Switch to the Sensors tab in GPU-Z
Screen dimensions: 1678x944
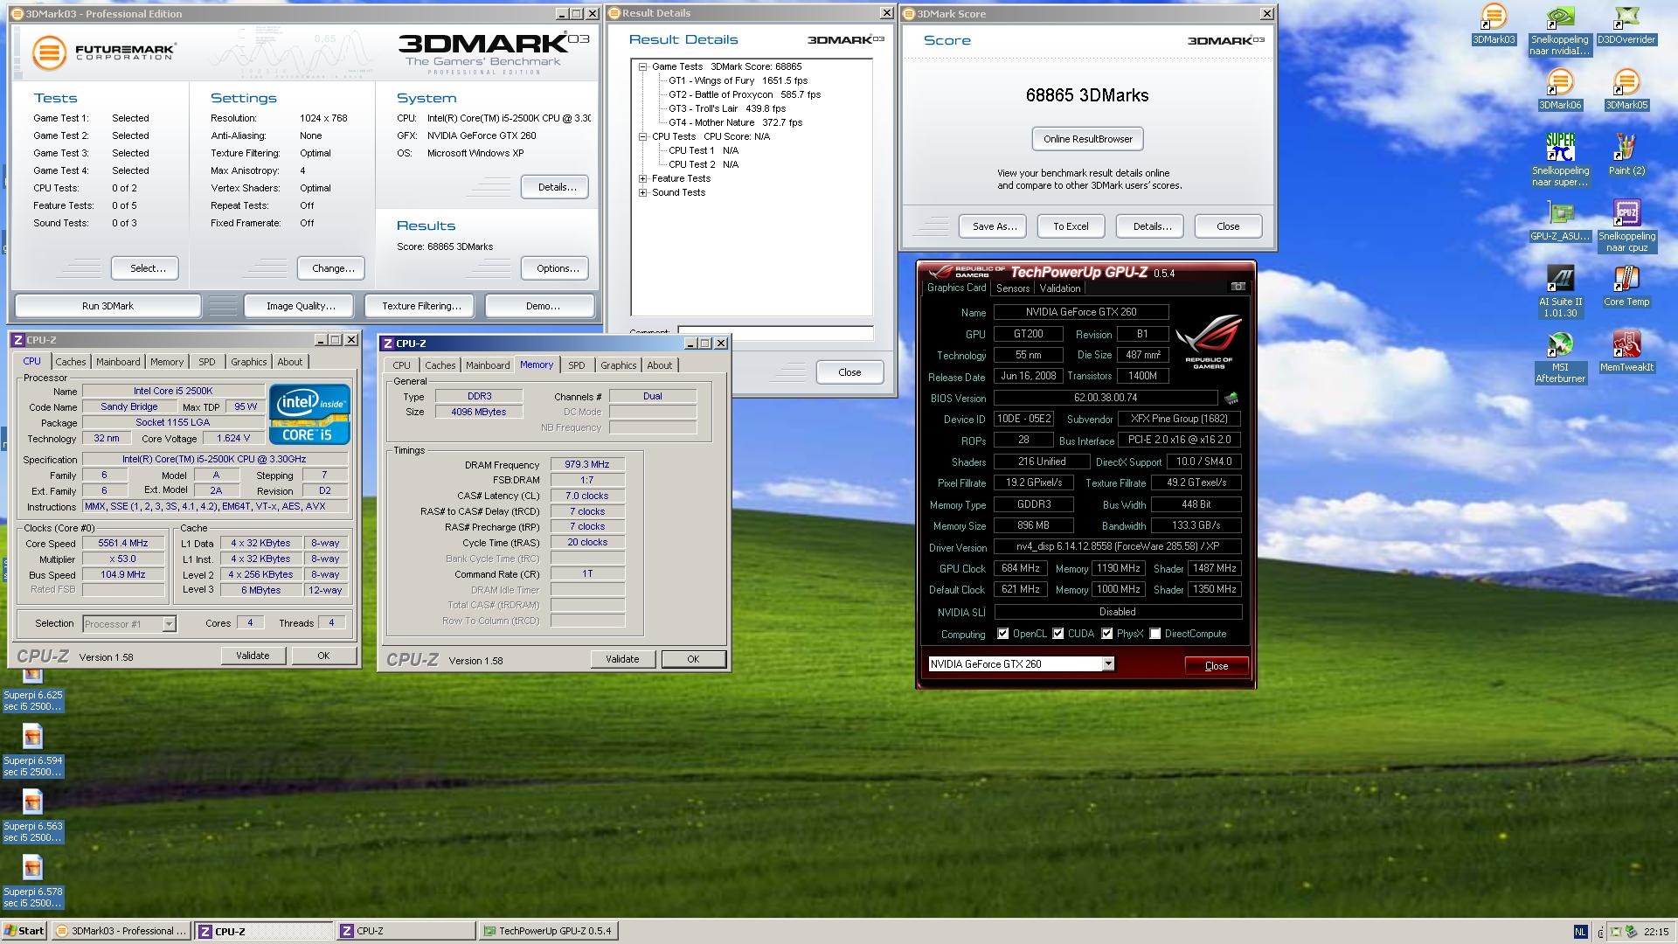pos(1012,288)
